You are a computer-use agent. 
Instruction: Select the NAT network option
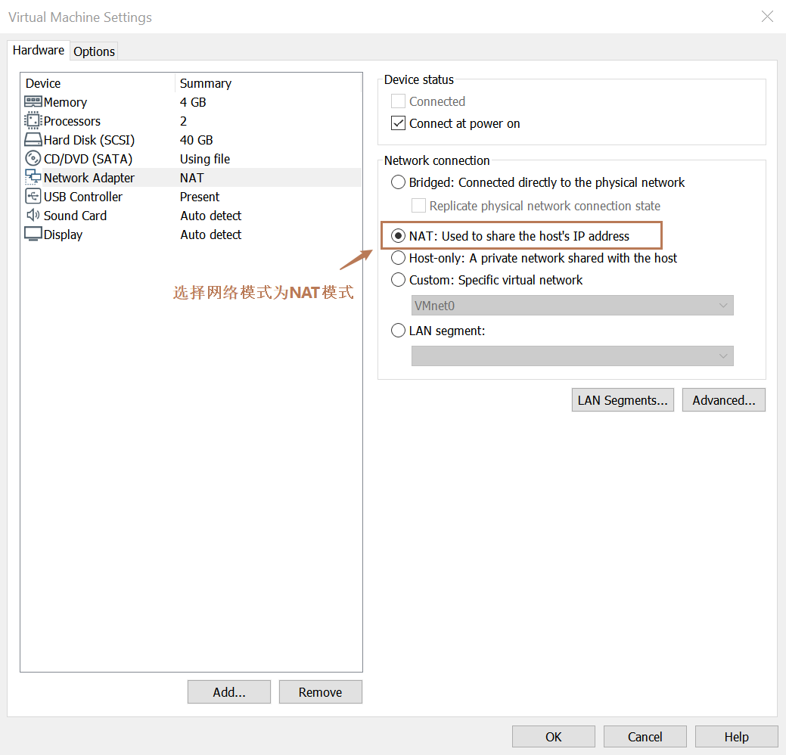[398, 235]
